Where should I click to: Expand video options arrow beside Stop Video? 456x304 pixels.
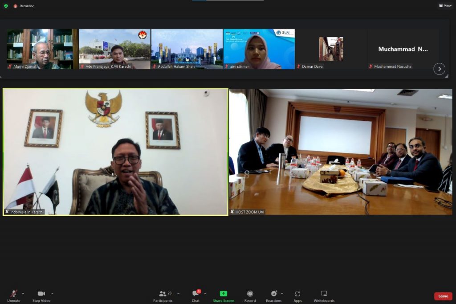pyautogui.click(x=52, y=294)
